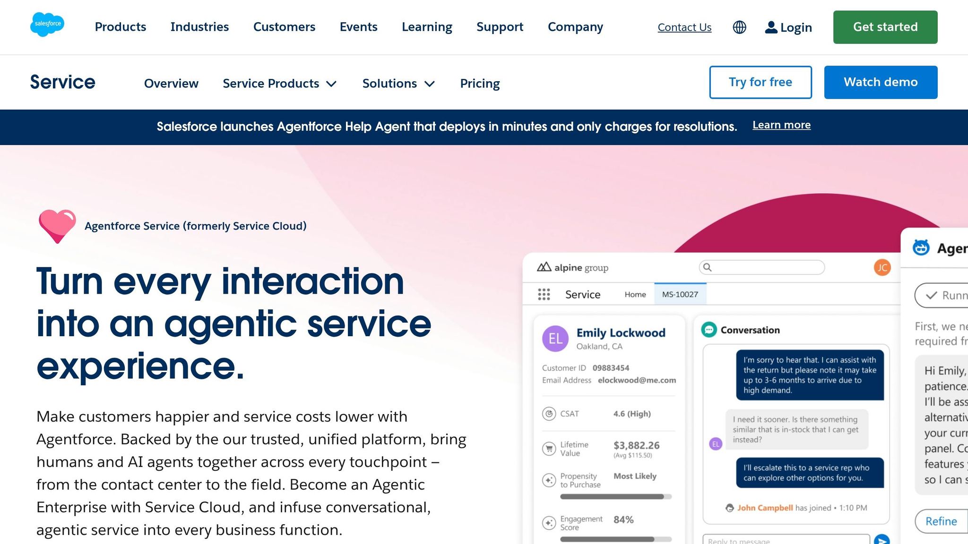
Task: Click the small EL avatar in the conversation
Action: [x=716, y=444]
